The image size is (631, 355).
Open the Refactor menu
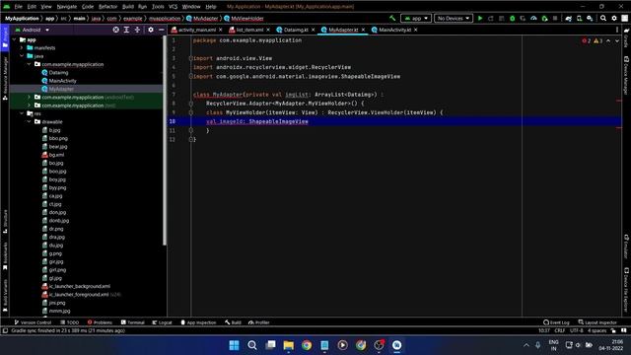[107, 7]
